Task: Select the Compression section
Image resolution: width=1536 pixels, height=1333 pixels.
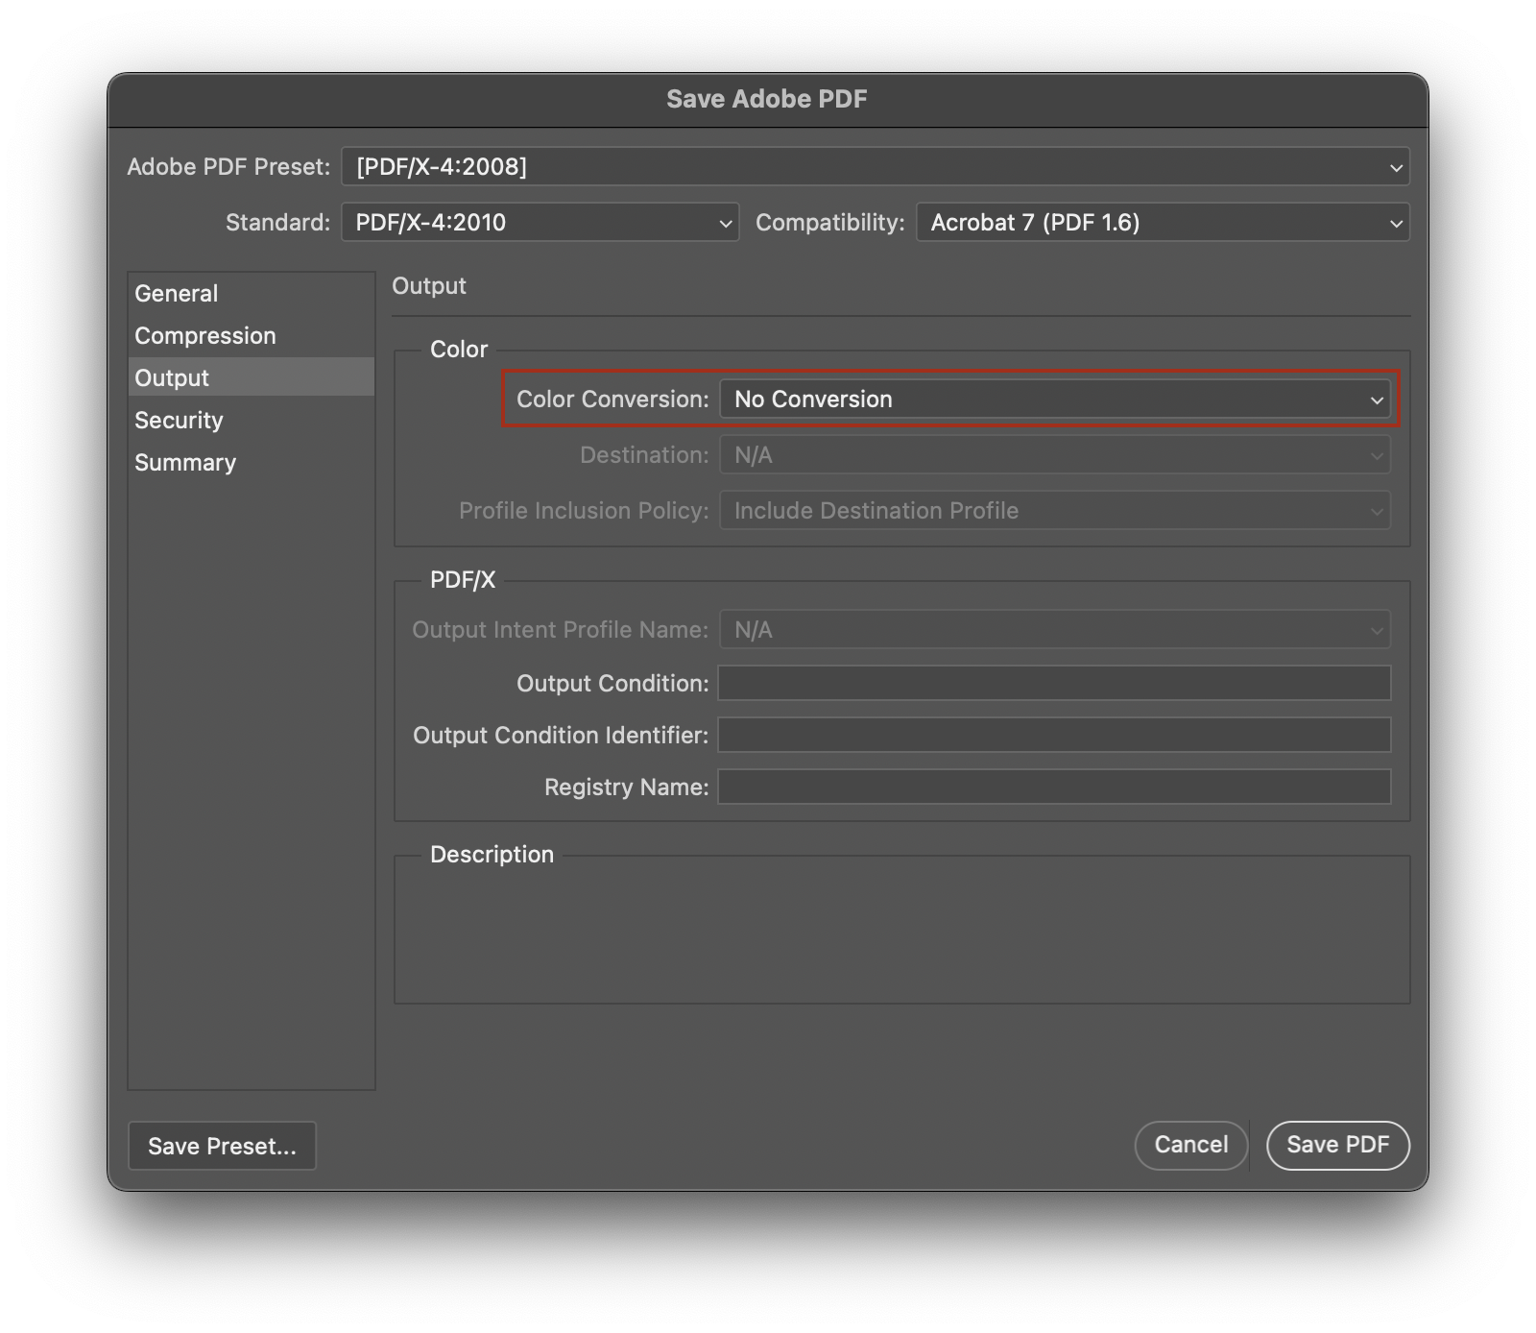Action: coord(251,336)
